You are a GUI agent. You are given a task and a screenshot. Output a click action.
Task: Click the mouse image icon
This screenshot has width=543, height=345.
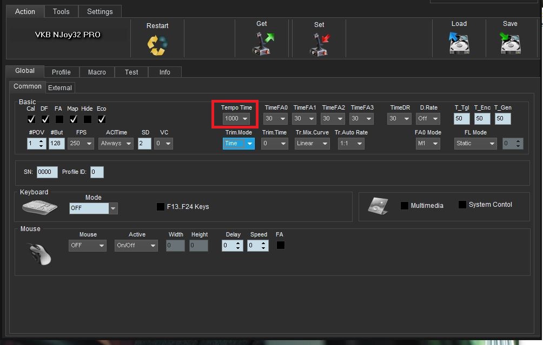(x=39, y=252)
